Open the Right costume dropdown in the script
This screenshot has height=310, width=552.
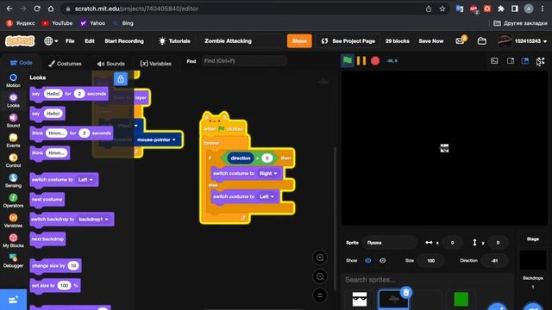coord(268,173)
